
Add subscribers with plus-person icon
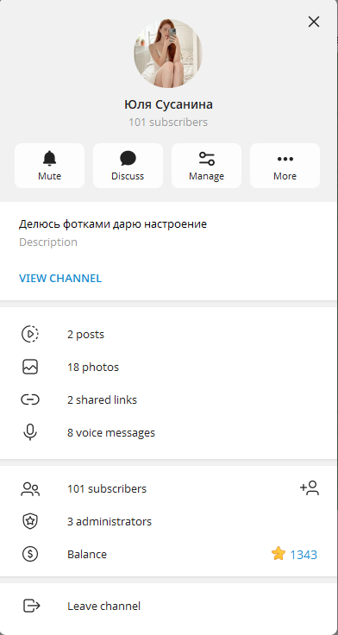(x=310, y=488)
